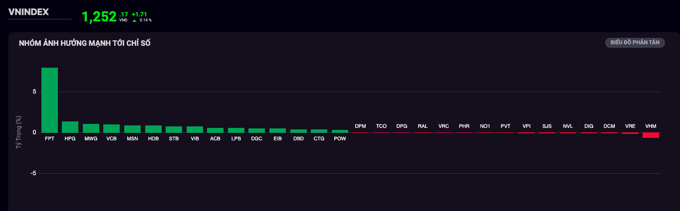Click the BIỂU ĐỒ PHÂN TÁN button
The image size is (680, 211).
(635, 43)
